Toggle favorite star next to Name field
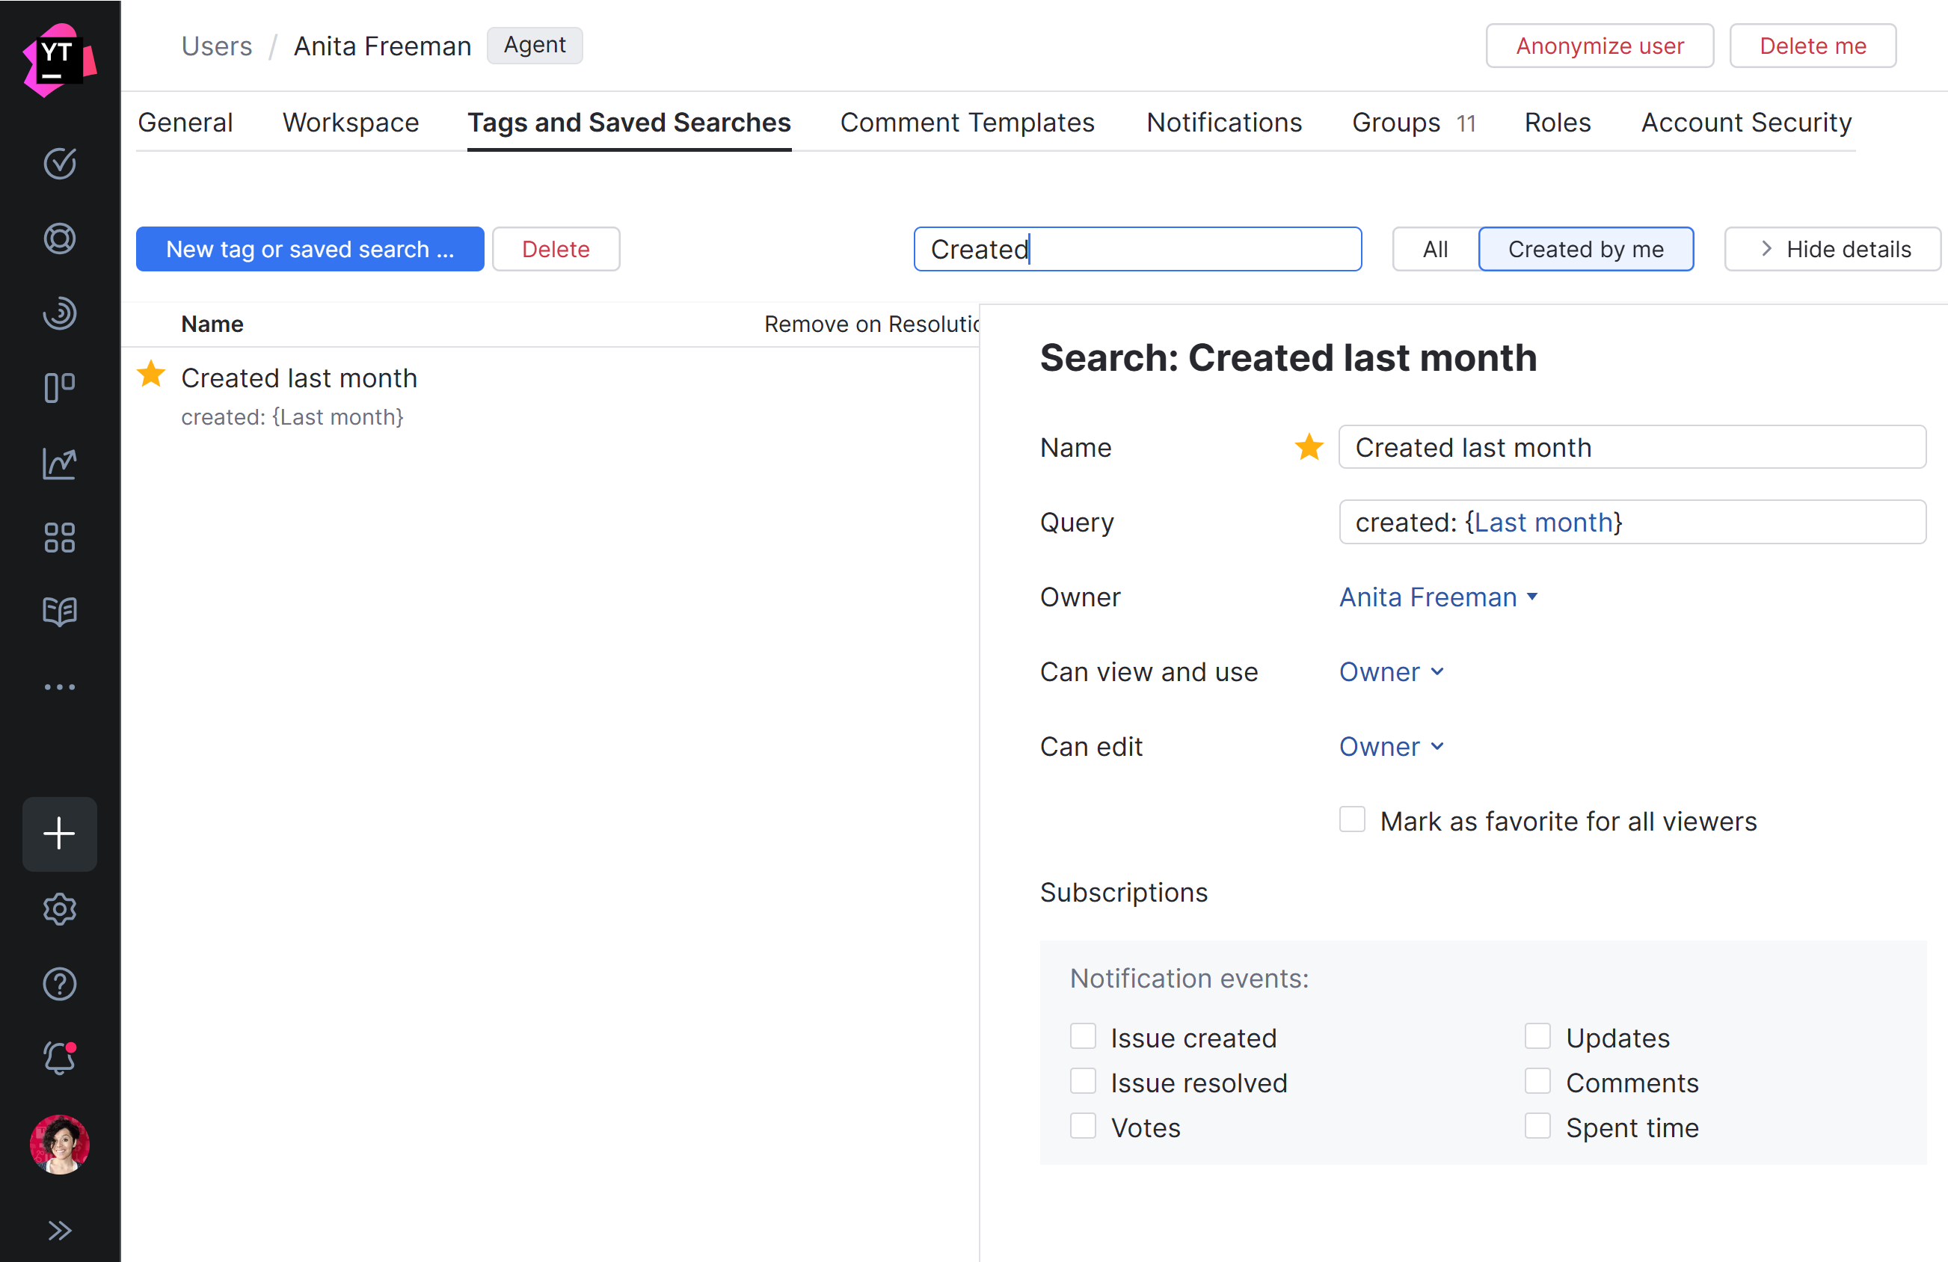The height and width of the screenshot is (1262, 1948). tap(1309, 447)
